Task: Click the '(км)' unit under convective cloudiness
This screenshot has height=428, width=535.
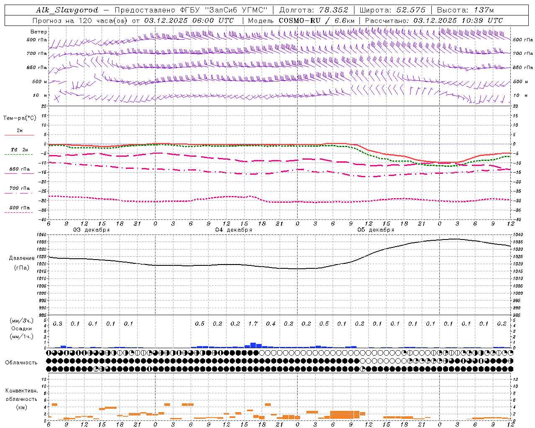Action: click(21, 407)
